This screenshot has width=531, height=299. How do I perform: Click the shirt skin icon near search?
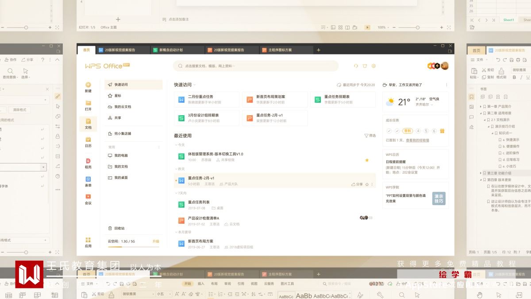pos(365,66)
